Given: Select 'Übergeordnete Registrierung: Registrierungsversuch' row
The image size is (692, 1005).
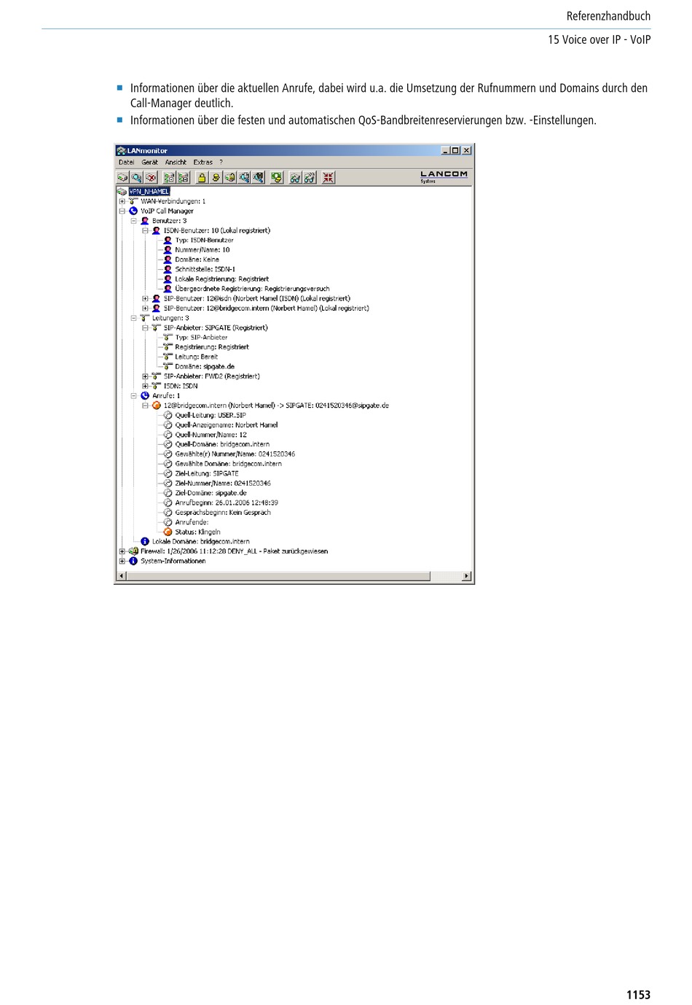Looking at the screenshot, I should [x=252, y=289].
